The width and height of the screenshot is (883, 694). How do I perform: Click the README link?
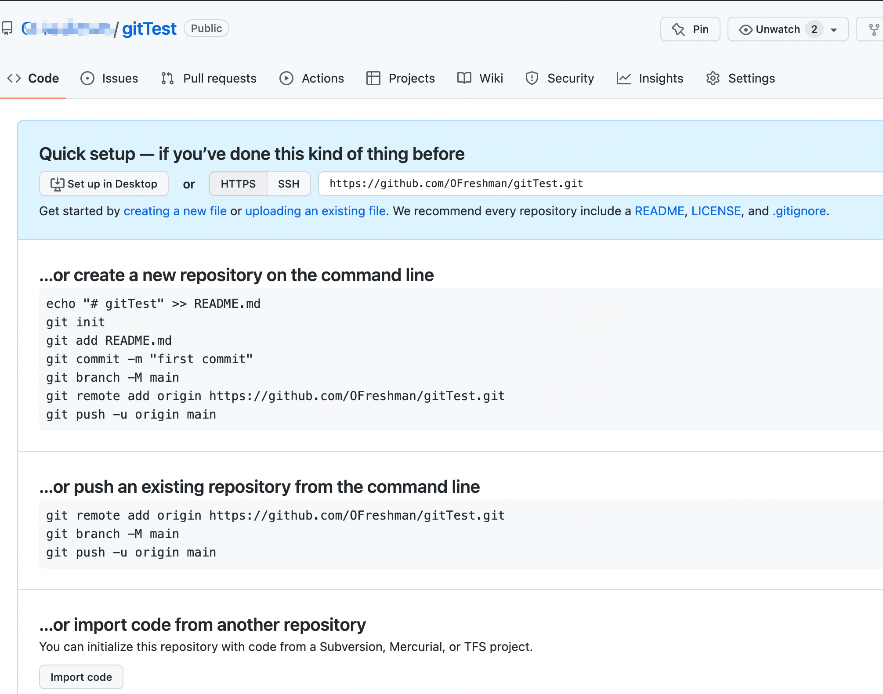tap(659, 211)
